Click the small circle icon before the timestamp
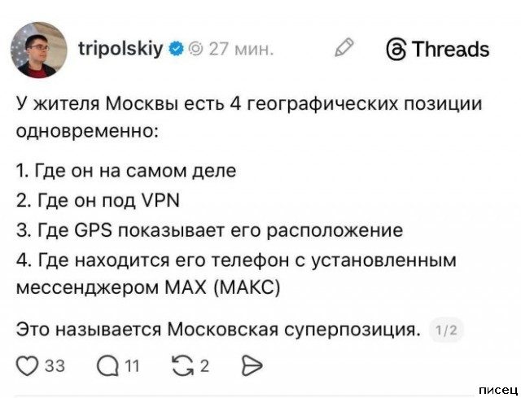The width and height of the screenshot is (521, 398). tap(195, 49)
